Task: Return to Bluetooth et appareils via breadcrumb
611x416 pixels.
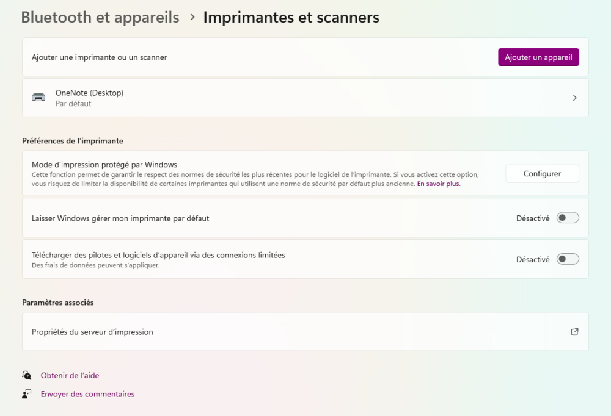Action: (100, 17)
